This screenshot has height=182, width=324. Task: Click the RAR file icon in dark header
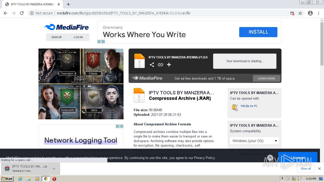139,61
